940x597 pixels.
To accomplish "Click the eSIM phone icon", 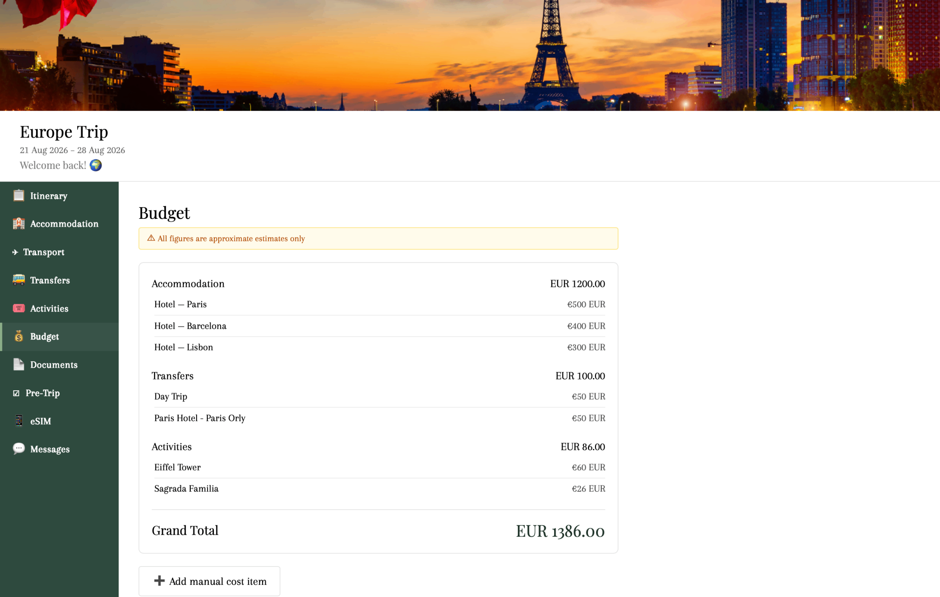I will [18, 421].
